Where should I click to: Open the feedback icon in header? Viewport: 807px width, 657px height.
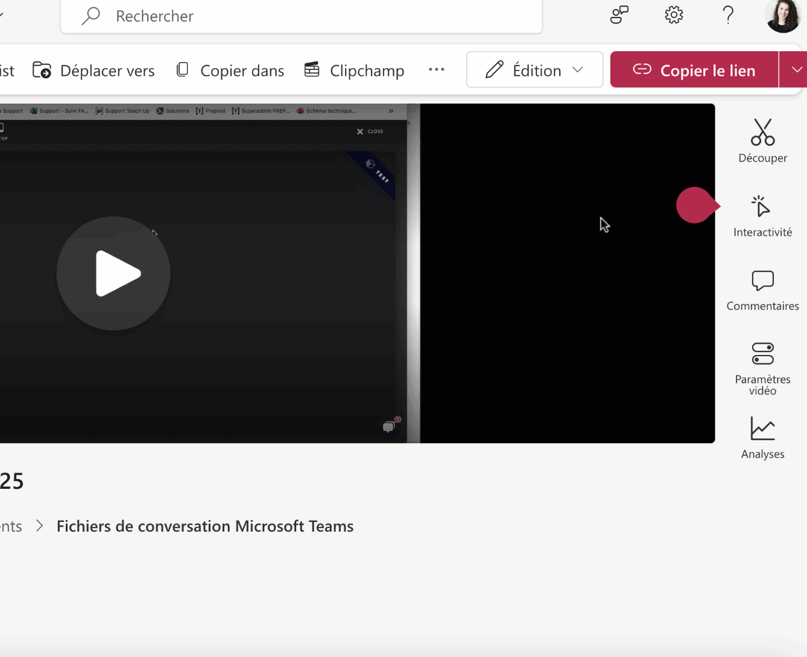[619, 15]
